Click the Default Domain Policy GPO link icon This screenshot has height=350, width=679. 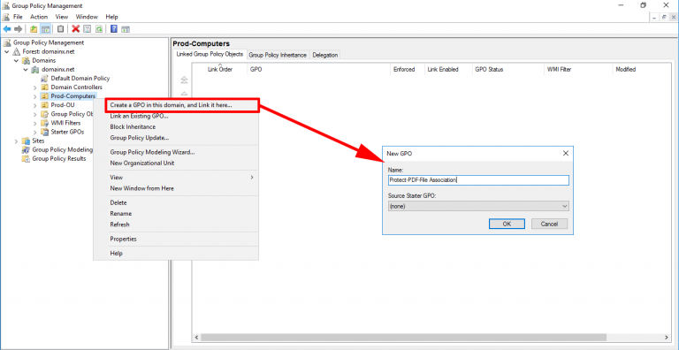pos(44,79)
